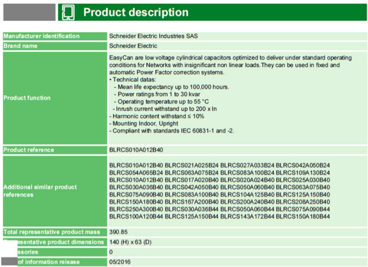Click the 'Product function' label

(27, 98)
